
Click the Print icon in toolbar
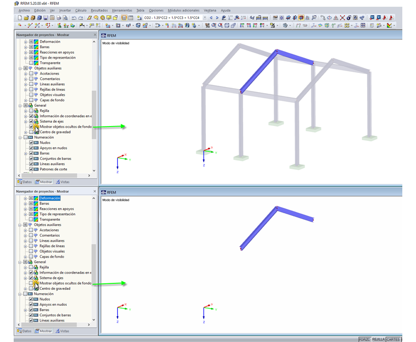[59, 18]
